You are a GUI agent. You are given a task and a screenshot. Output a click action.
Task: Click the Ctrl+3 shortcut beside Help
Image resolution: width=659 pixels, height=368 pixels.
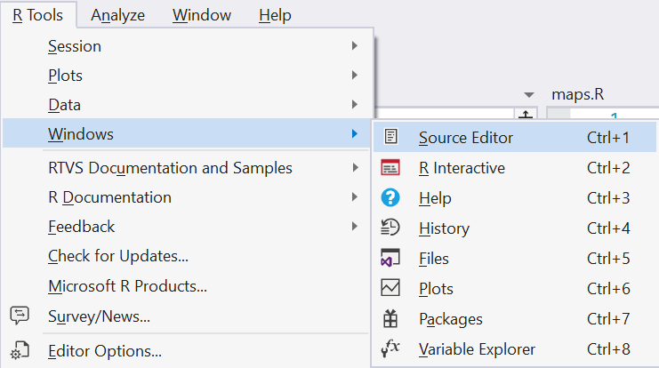point(608,198)
